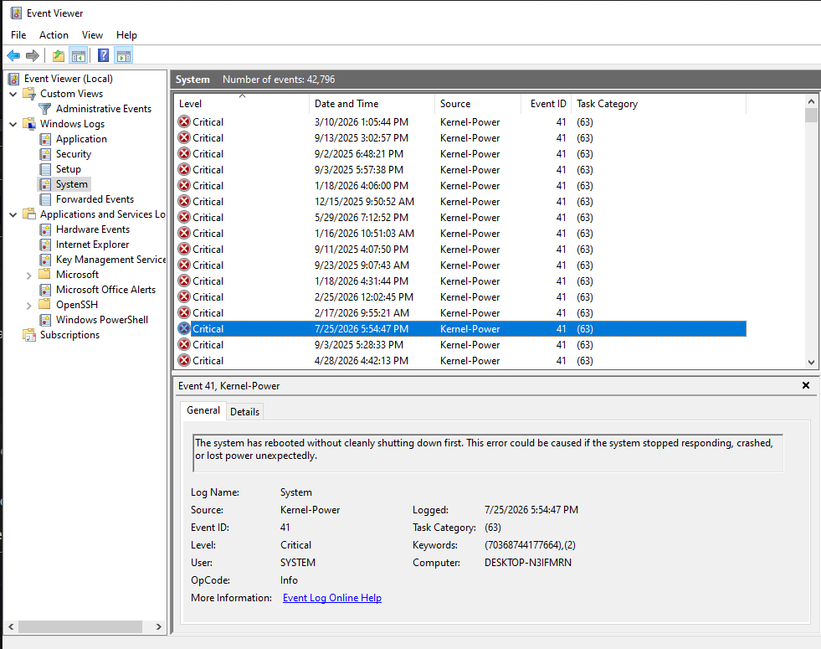Click the Subscriptions icon in tree
The height and width of the screenshot is (649, 821).
click(29, 335)
